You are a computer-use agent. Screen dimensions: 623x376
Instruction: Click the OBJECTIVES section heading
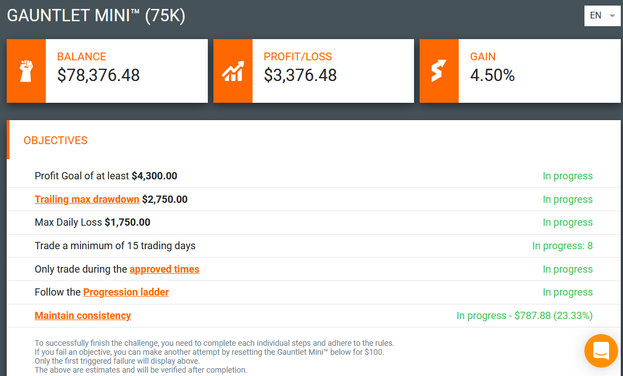coord(55,140)
